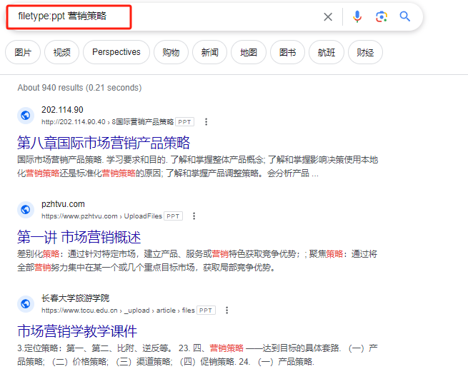Click the pzhtvu.com site name
Image resolution: width=468 pixels, height=389 pixels.
click(x=63, y=204)
